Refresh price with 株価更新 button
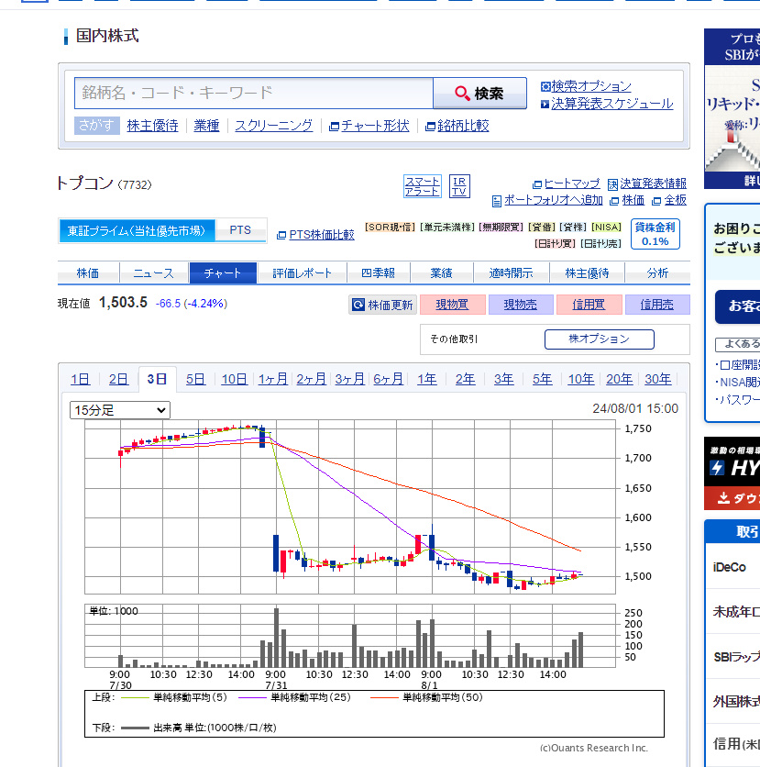 [x=382, y=305]
